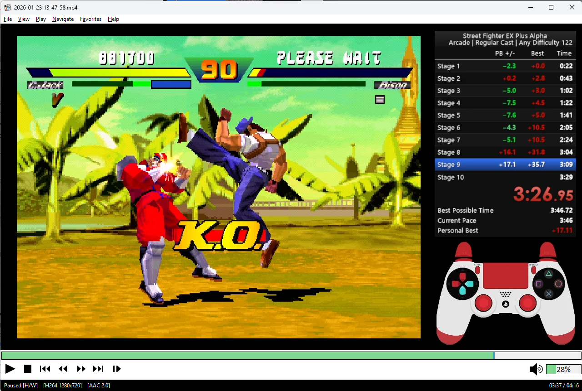The image size is (582, 391).
Task: Click the 'Current Pace' label
Action: point(457,220)
